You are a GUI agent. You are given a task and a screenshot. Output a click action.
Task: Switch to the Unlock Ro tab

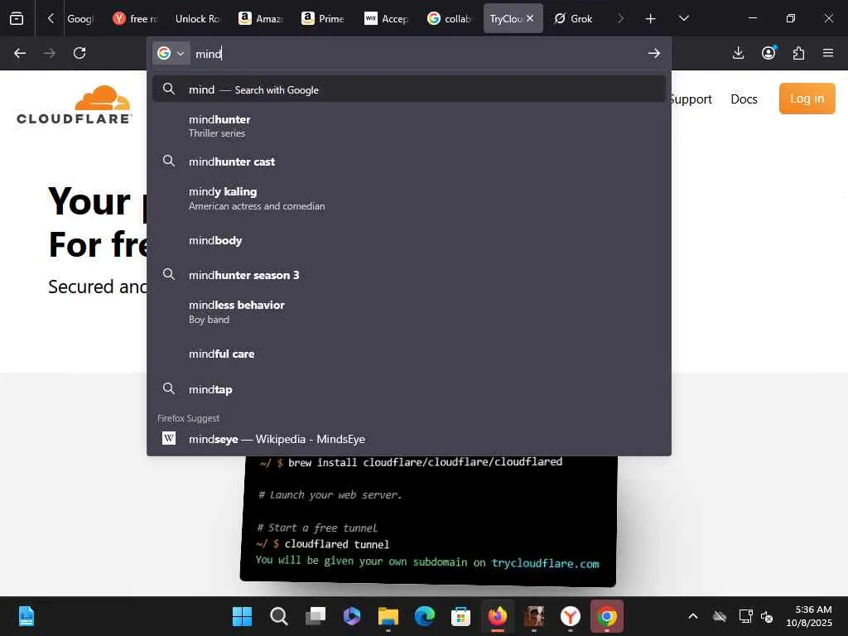pyautogui.click(x=197, y=19)
